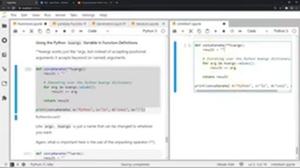Viewport: 300px width, 168px height.
Task: Insert a cell below in Untitled7 notebook
Action: [183, 31]
